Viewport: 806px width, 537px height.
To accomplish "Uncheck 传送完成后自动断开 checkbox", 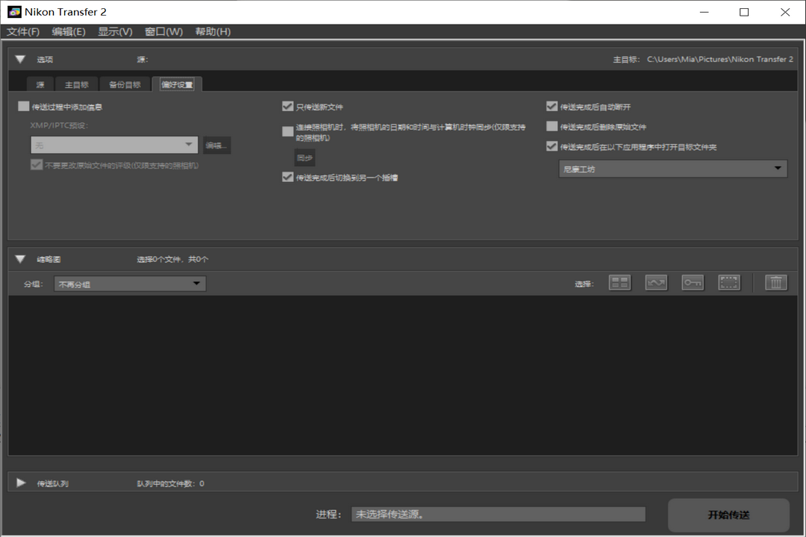I will pos(552,107).
